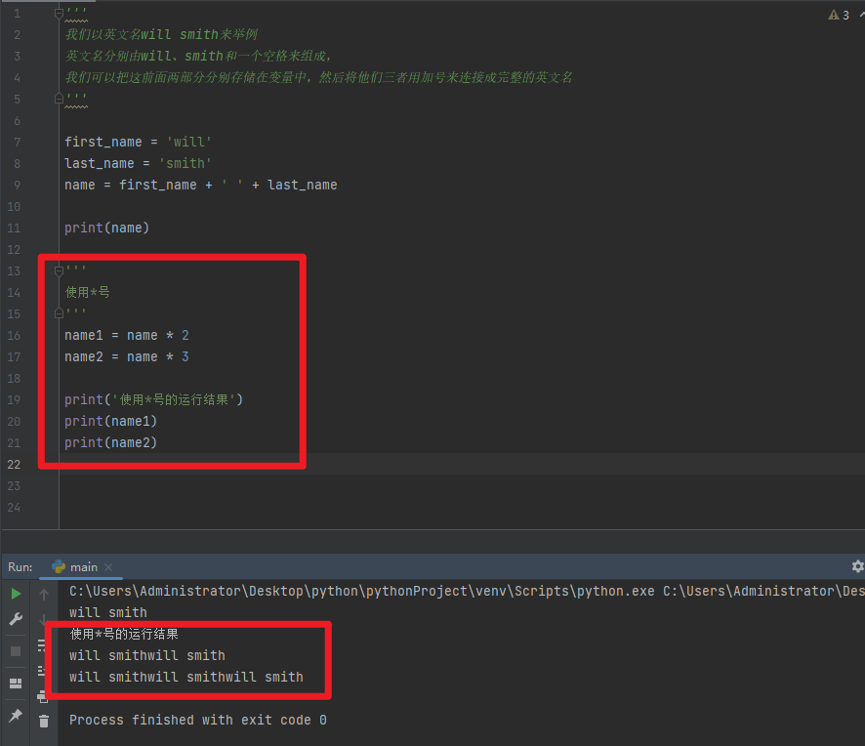The width and height of the screenshot is (865, 746).
Task: Collapse docstring fold marker at line 1
Action: (59, 14)
